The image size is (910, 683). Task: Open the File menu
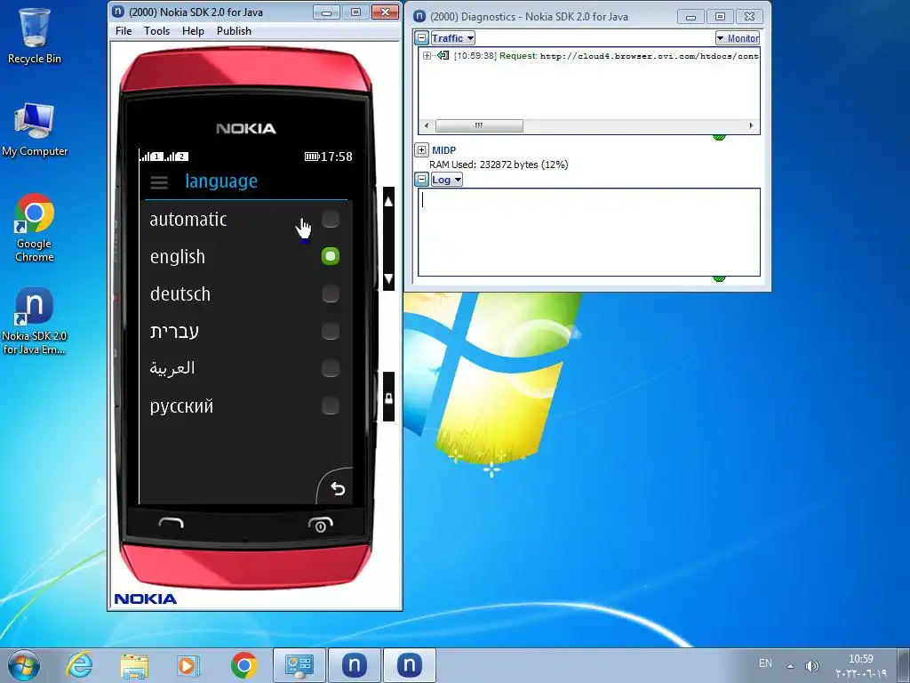124,31
